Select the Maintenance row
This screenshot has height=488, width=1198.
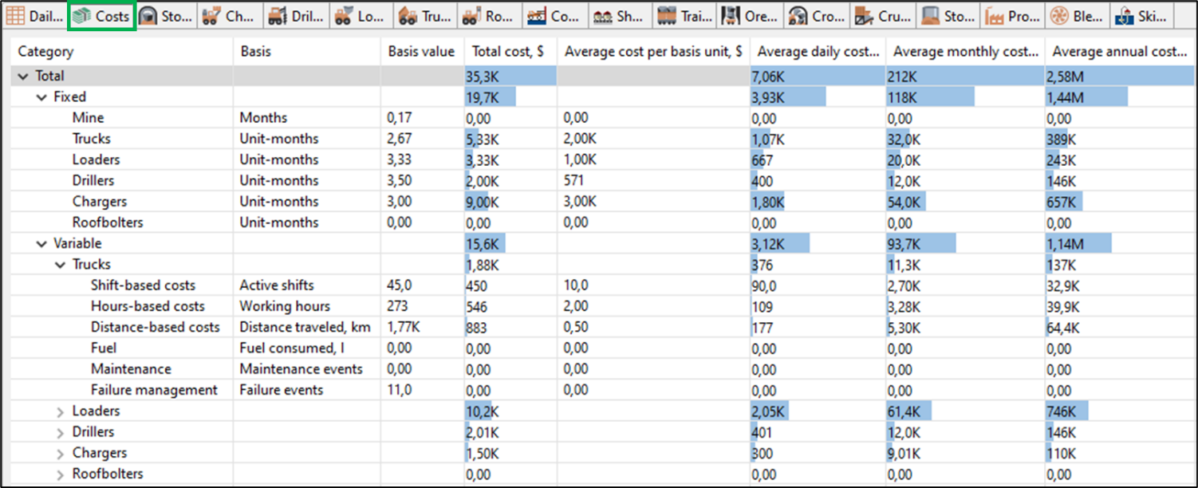pos(604,369)
